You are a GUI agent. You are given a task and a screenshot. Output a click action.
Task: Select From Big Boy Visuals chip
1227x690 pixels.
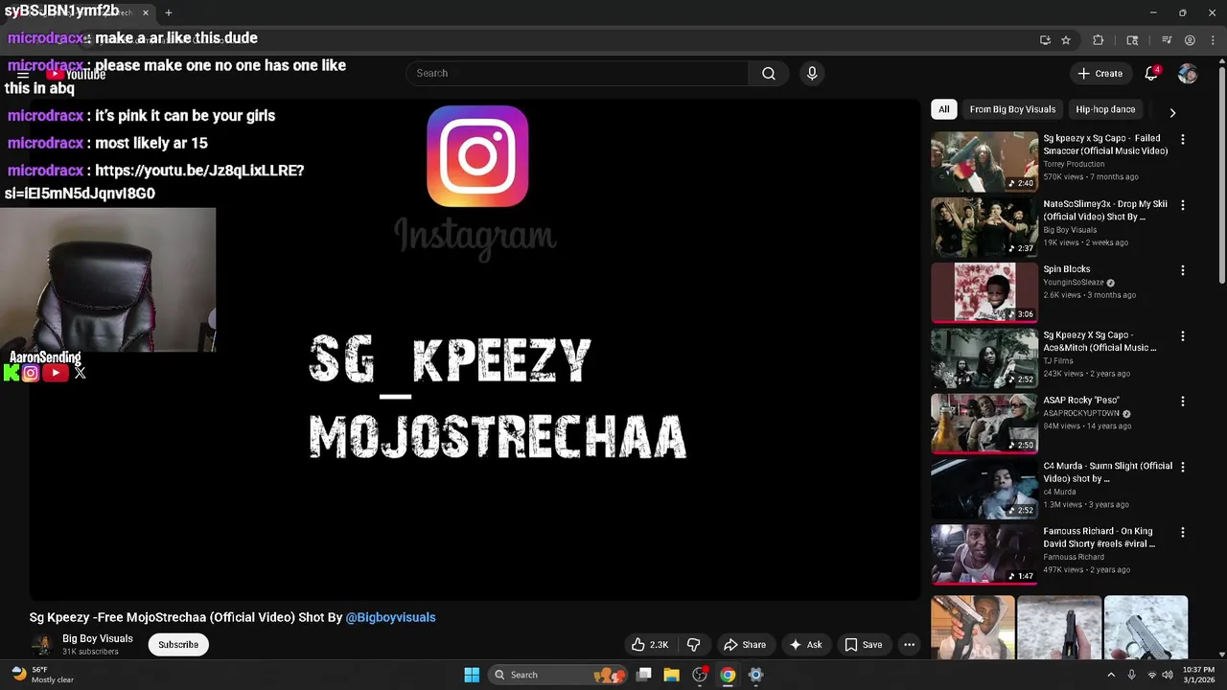tap(1012, 109)
